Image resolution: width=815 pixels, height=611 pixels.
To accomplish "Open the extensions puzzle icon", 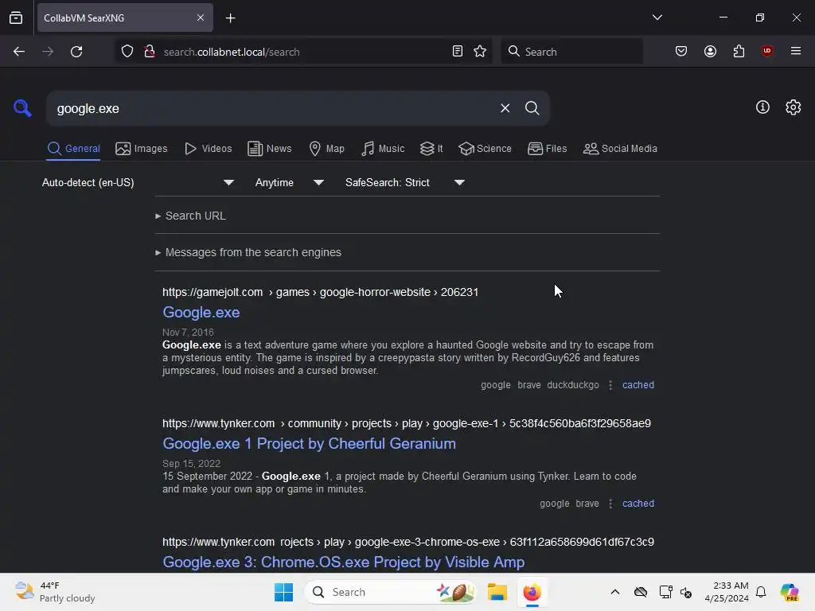I will coord(739,52).
